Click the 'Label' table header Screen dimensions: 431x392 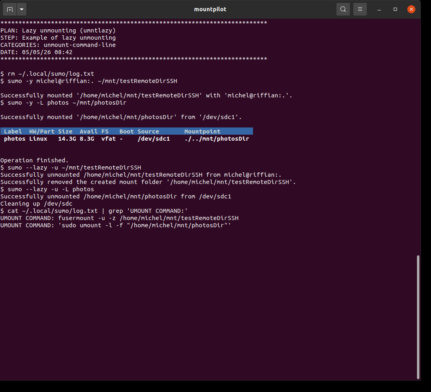point(13,131)
